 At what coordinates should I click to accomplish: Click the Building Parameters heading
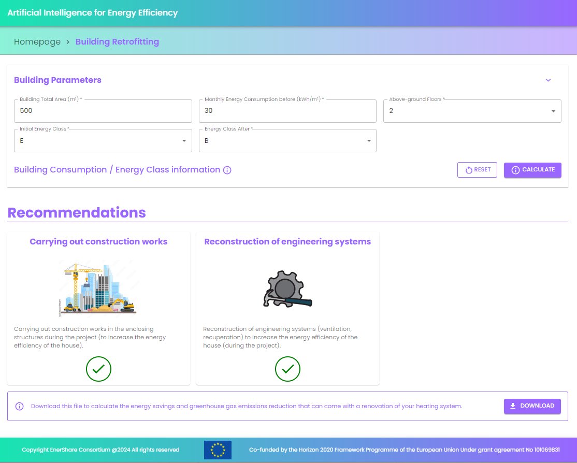[x=58, y=80]
